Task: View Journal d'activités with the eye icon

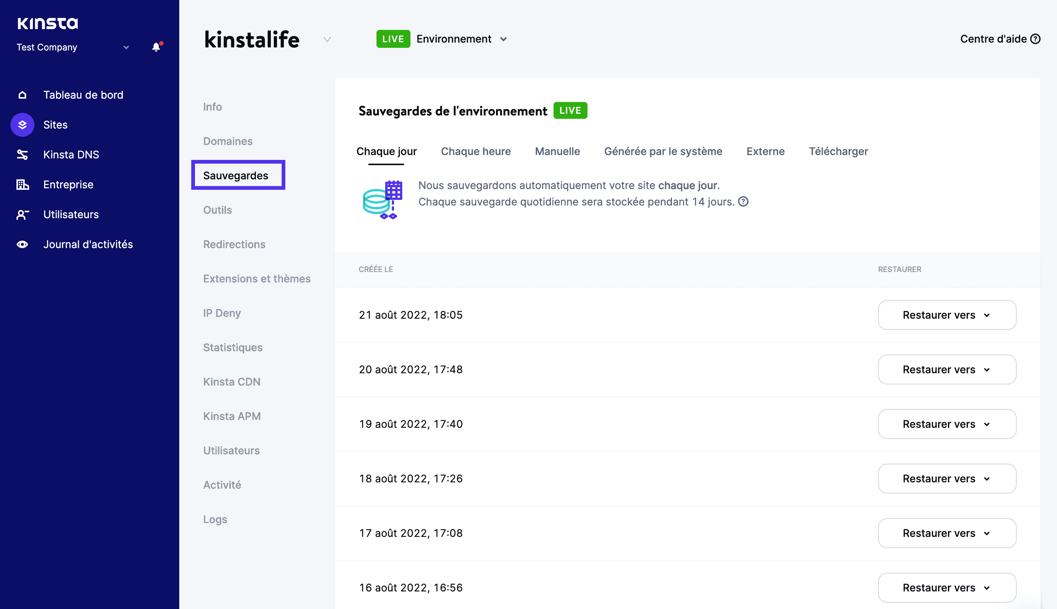Action: coord(22,244)
